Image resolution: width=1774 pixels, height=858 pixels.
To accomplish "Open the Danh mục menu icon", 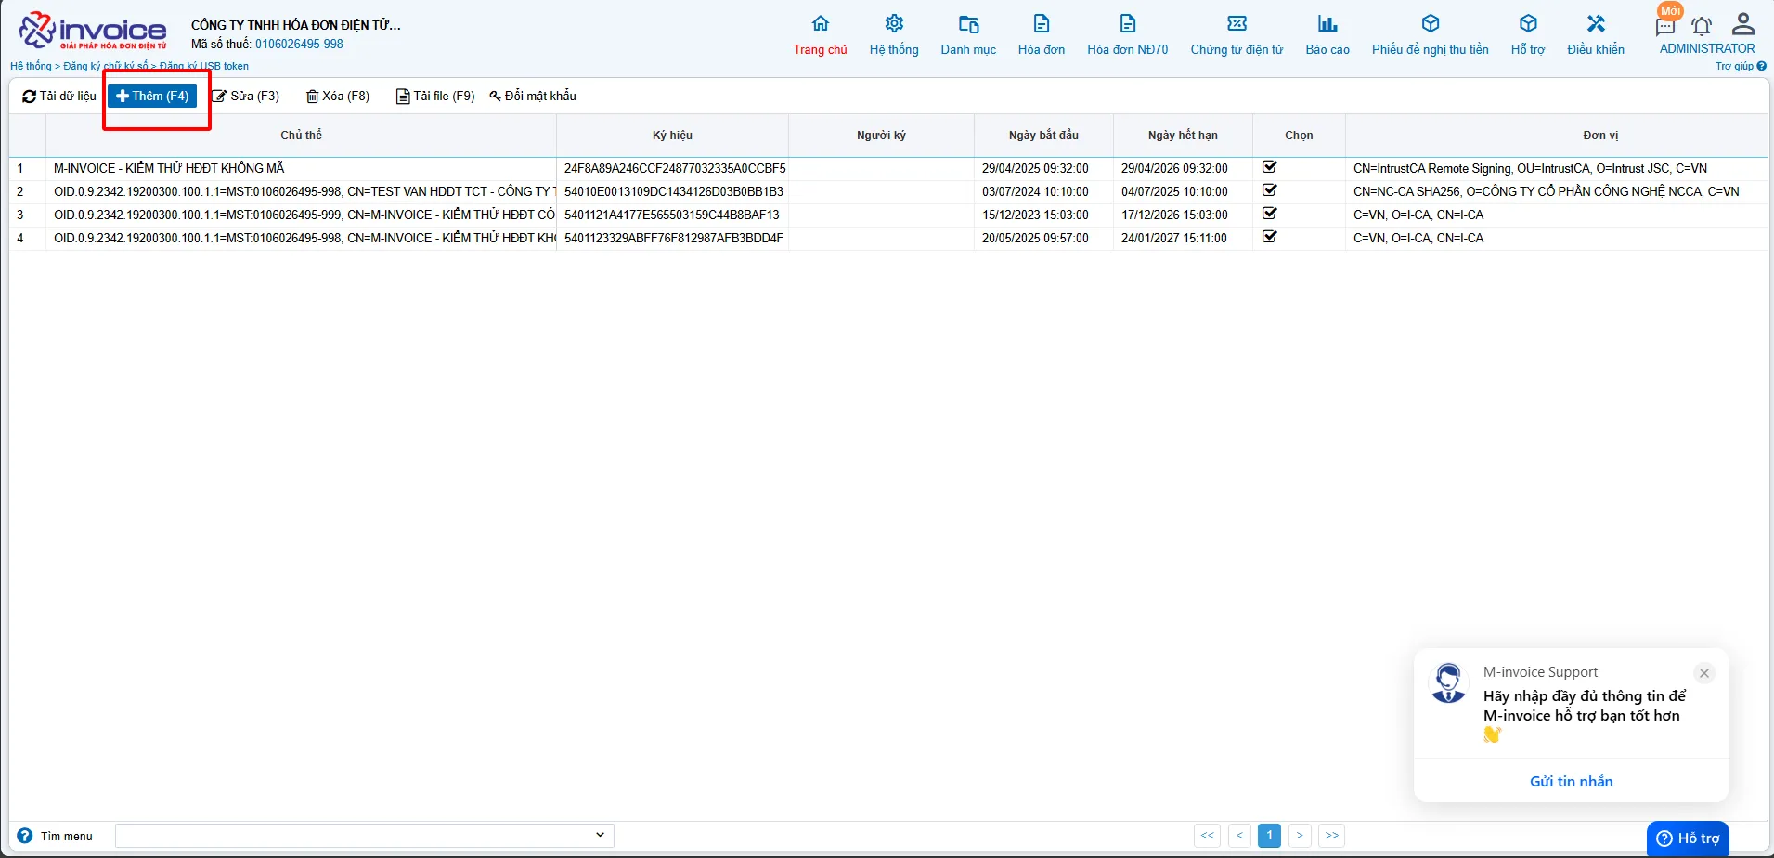I will [968, 23].
